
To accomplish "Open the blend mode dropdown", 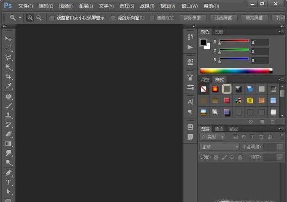I will click(219, 147).
